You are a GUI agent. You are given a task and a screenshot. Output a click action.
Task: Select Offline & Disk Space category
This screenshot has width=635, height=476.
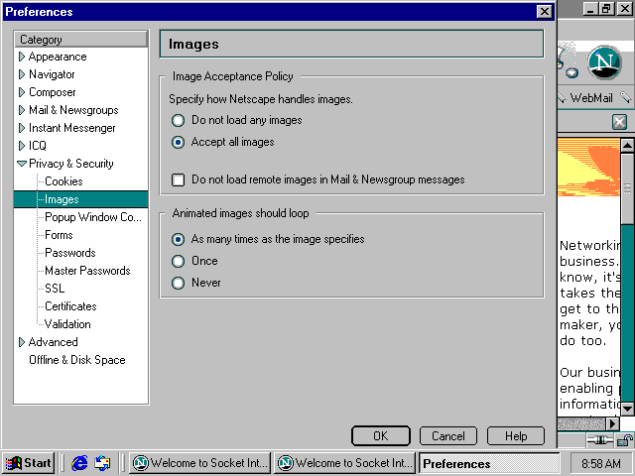[x=77, y=360]
